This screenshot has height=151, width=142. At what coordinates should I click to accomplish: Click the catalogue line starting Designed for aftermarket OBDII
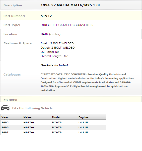click(x=86, y=82)
